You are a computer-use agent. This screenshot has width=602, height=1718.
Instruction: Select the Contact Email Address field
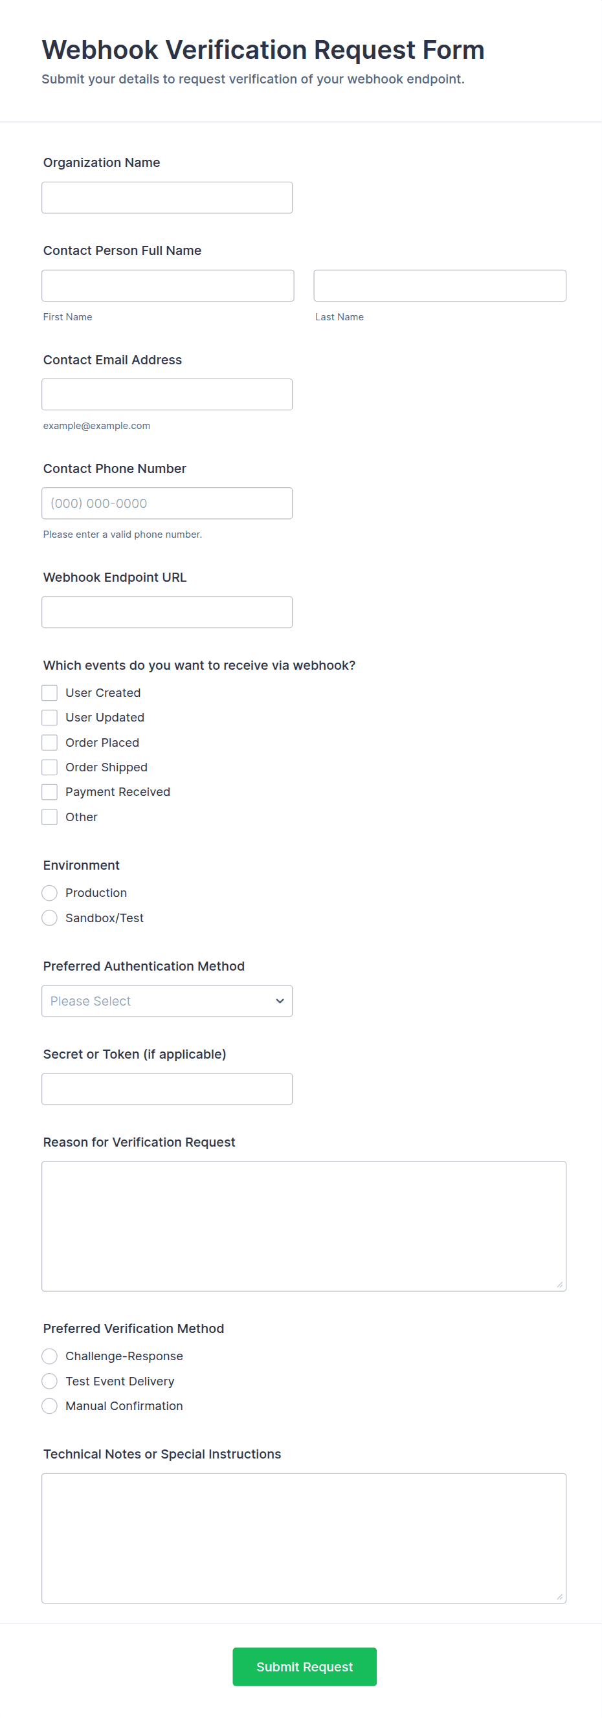[x=167, y=394]
